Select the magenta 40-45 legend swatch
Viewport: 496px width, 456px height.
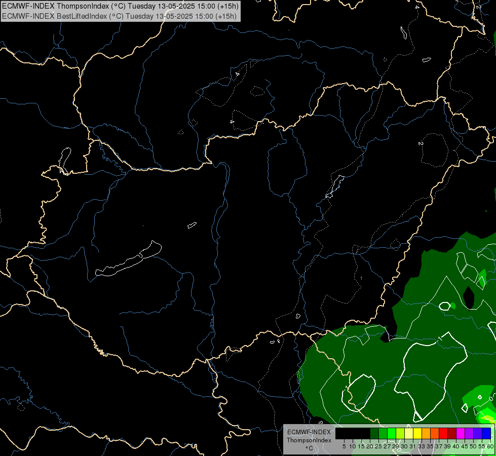(x=461, y=433)
